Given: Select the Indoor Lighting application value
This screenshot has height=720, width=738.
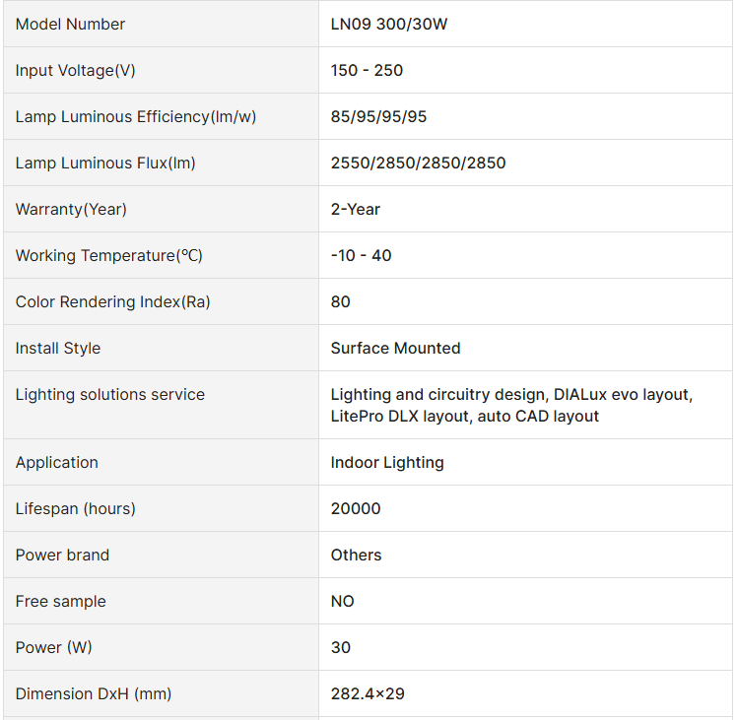Looking at the screenshot, I should point(387,462).
